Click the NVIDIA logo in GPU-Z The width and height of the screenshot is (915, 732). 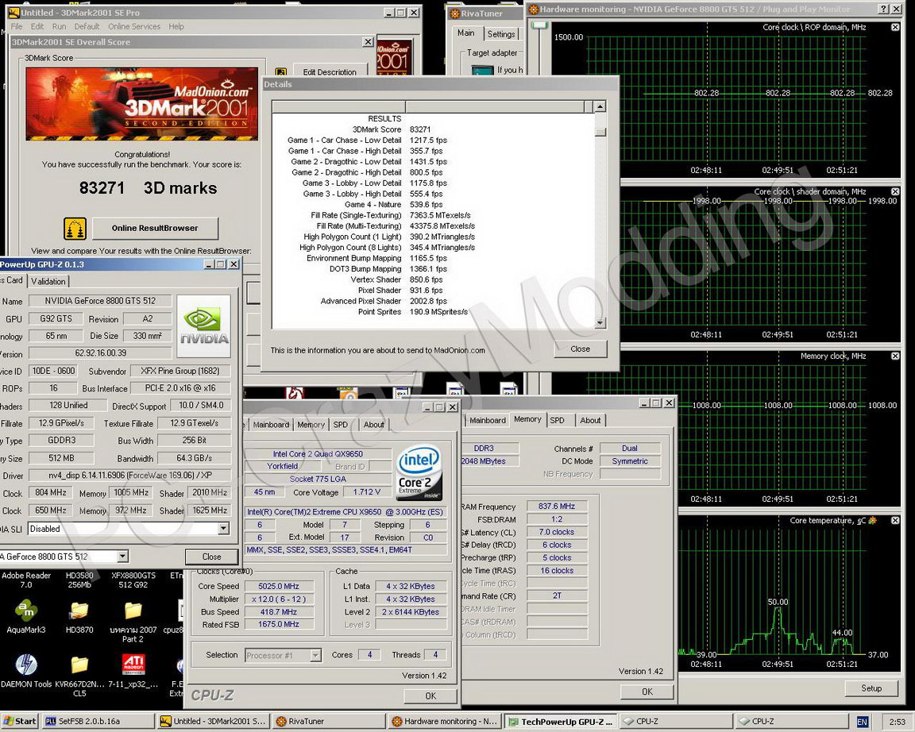click(x=203, y=326)
